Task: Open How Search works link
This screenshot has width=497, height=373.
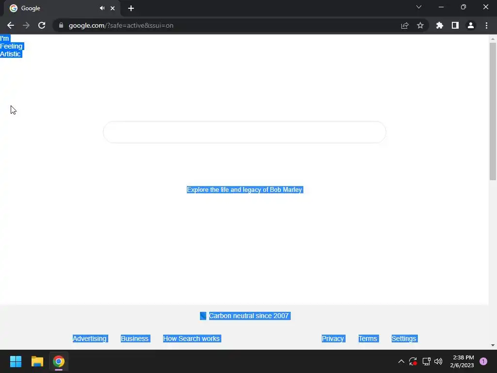Action: point(191,339)
